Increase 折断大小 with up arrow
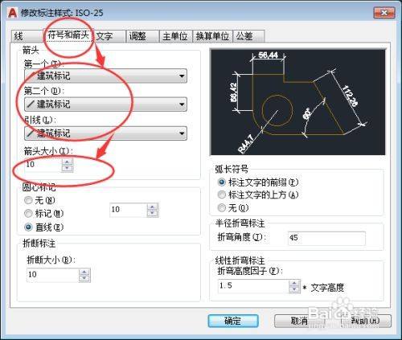 pyautogui.click(x=84, y=272)
